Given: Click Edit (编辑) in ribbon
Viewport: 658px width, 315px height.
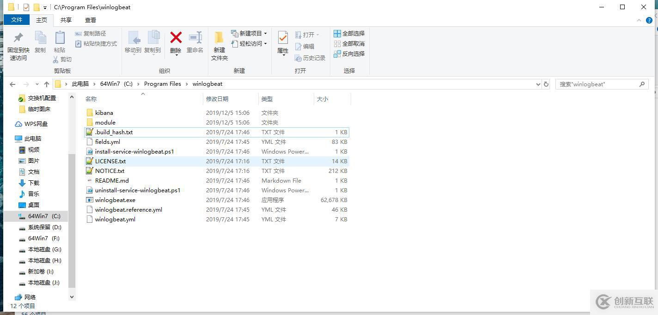Looking at the screenshot, I should coord(305,46).
